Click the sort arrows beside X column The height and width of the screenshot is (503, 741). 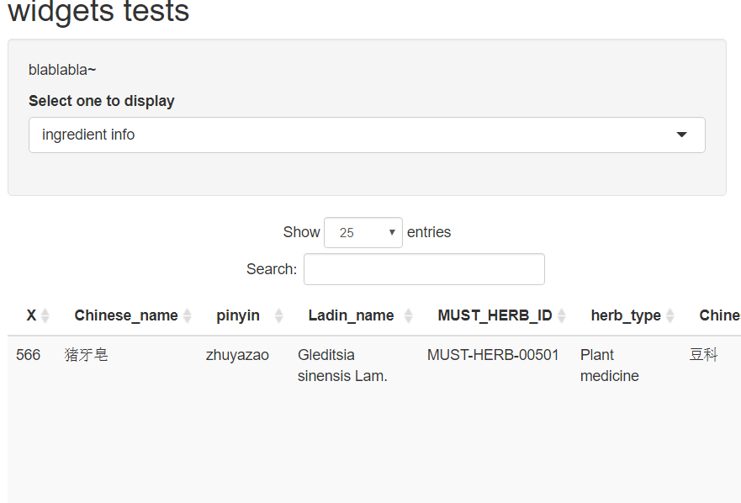tap(45, 316)
